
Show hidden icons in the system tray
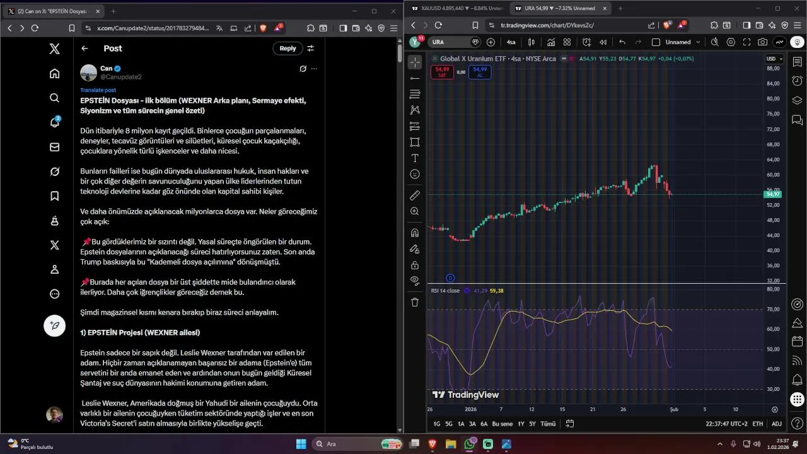pos(719,443)
